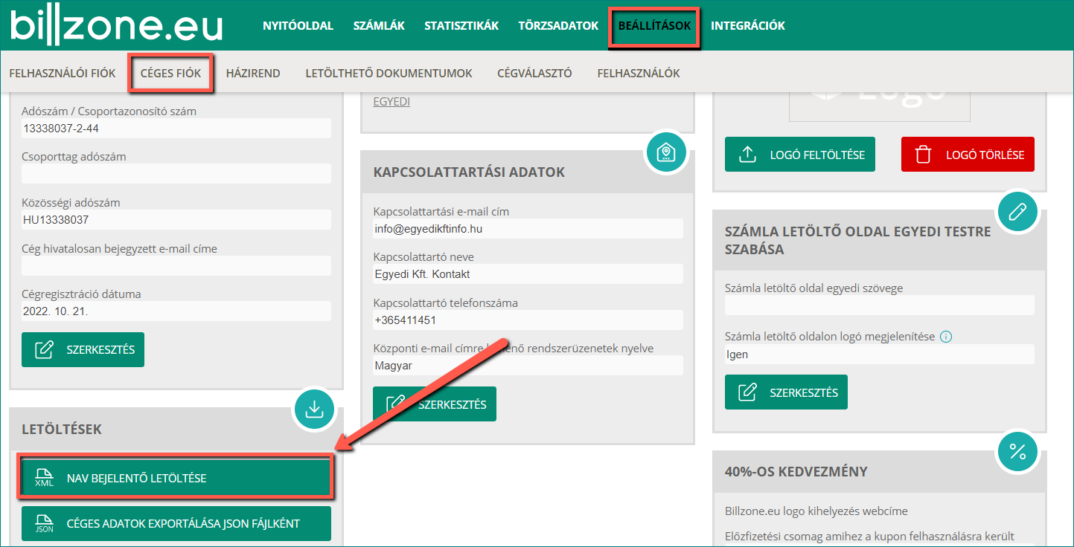This screenshot has height=547, width=1074.
Task: Open the CÉGVÁLASZTÓ tab
Action: click(534, 73)
